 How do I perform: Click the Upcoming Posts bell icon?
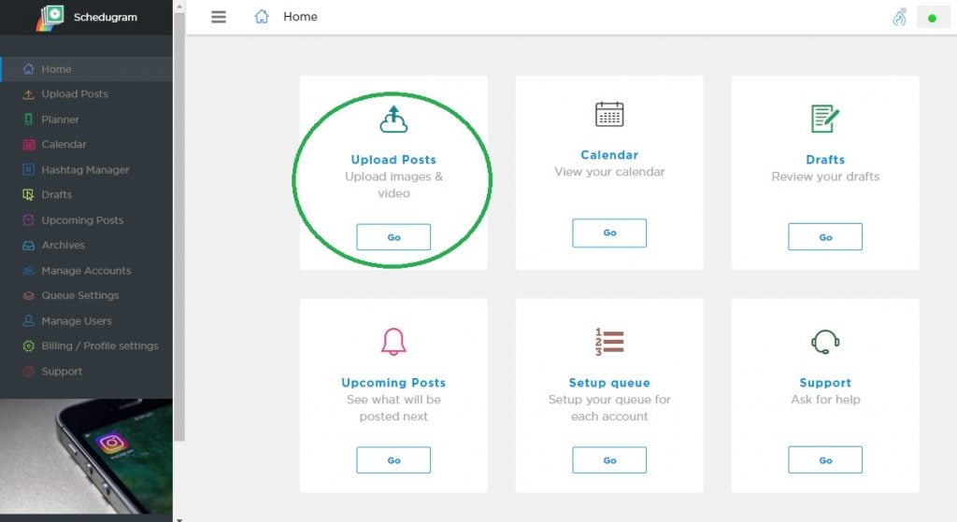pyautogui.click(x=393, y=342)
